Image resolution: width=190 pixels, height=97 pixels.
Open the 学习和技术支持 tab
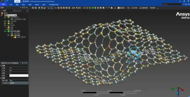click(54, 5)
